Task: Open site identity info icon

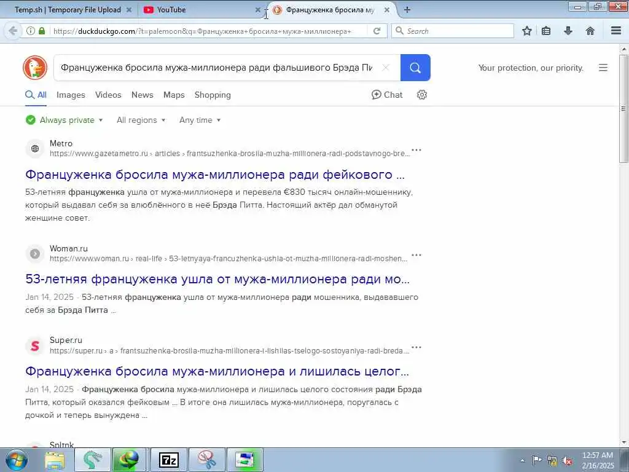Action: tap(31, 31)
